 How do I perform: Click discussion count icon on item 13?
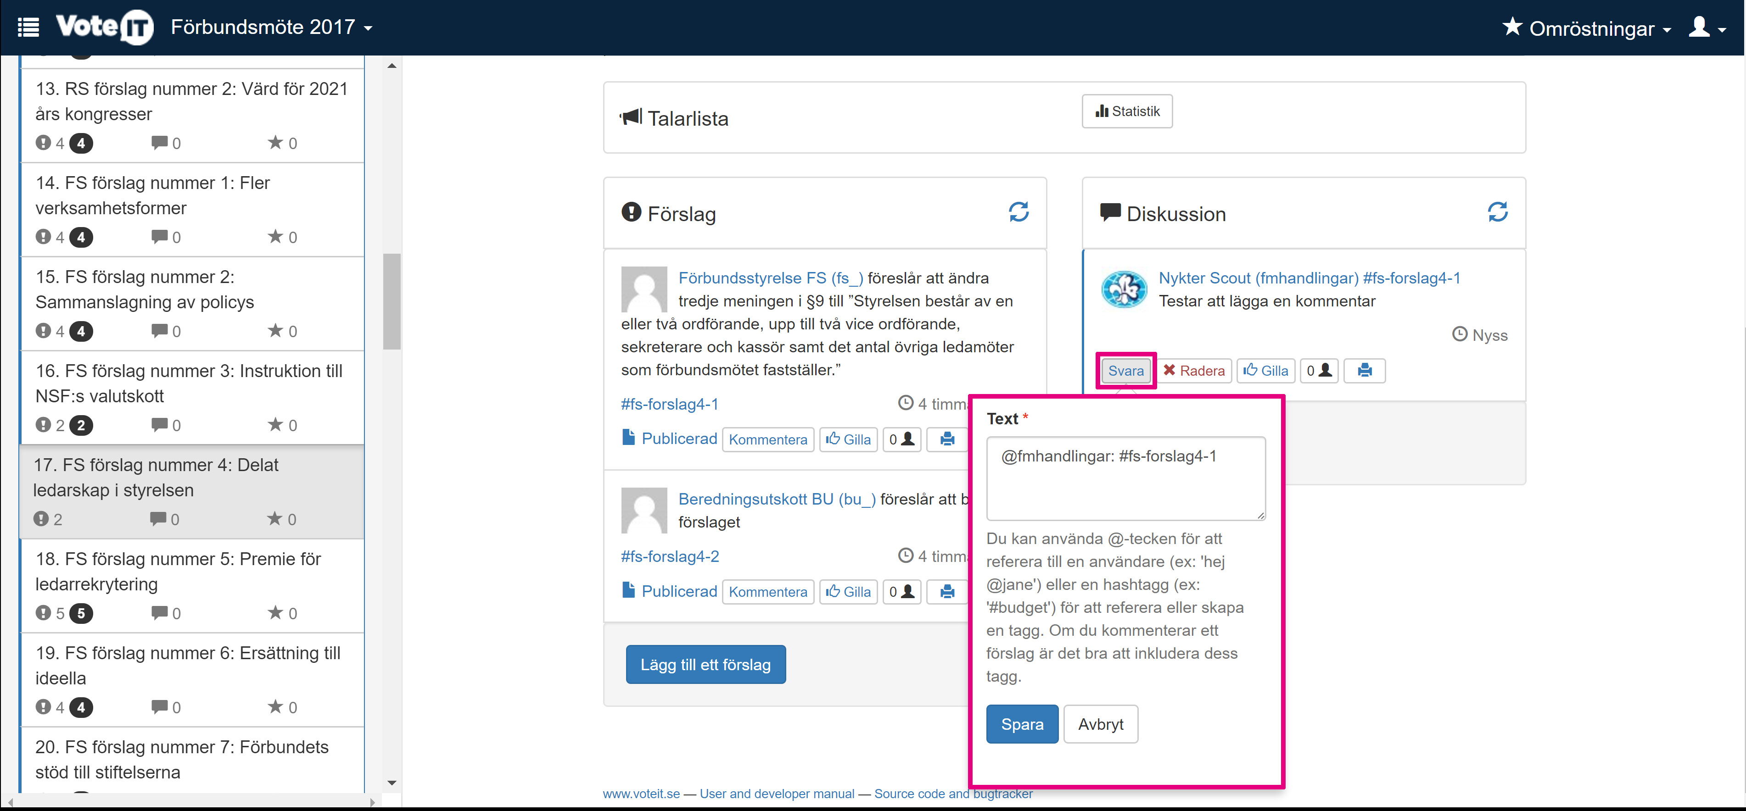coord(159,142)
